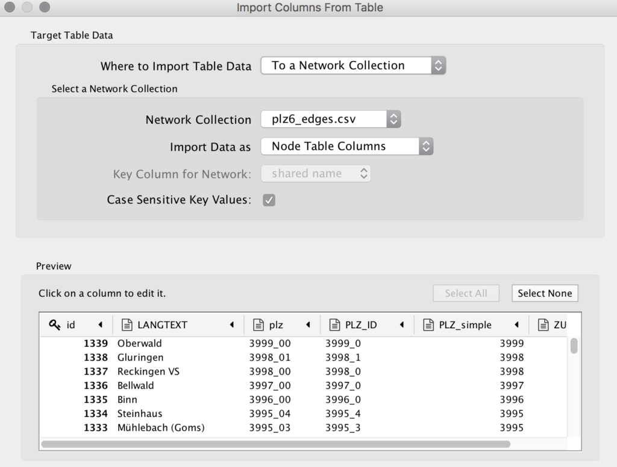The image size is (617, 467).
Task: Click plz value 3995_04
Action: click(x=270, y=414)
